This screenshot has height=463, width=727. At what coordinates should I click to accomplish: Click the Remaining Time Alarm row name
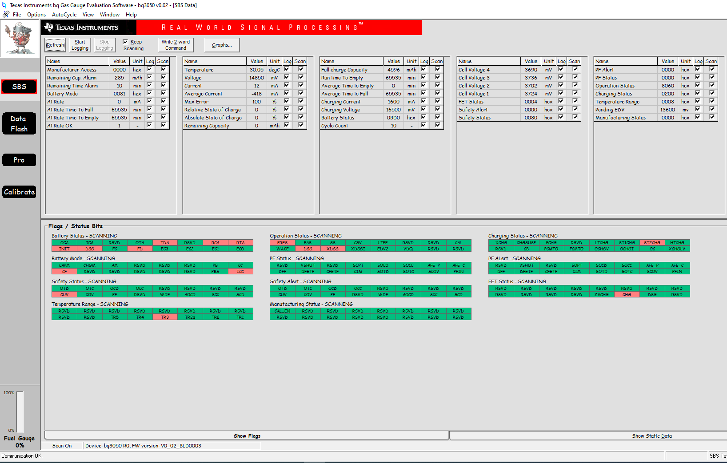72,86
